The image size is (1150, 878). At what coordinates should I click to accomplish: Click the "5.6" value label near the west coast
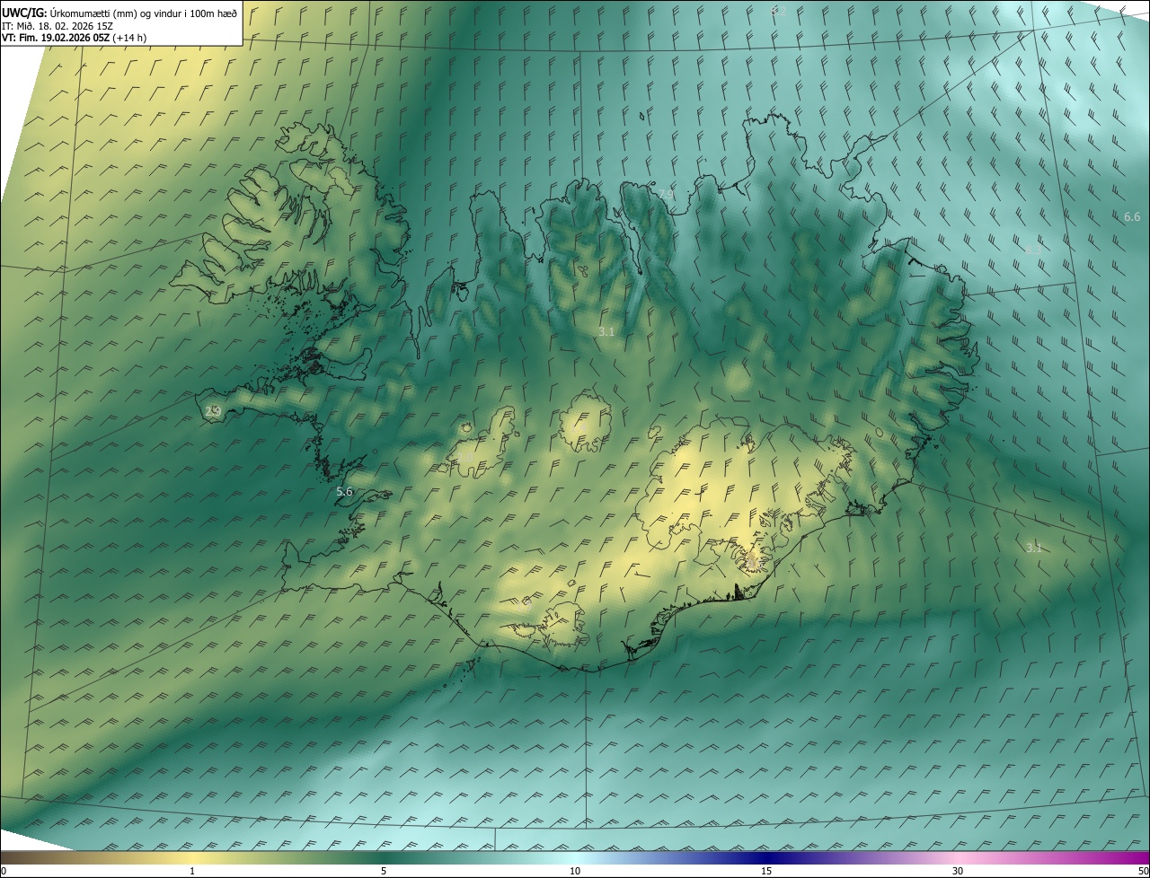344,492
